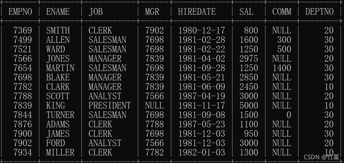Select hire date 1982-01-03

point(202,152)
